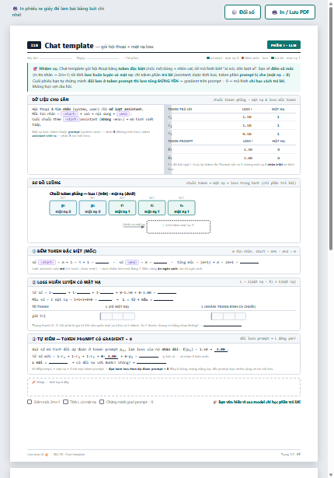This screenshot has width=334, height=478.
Task: Click the scroll down arrow of scrollbar
Action: [x=331, y=475]
